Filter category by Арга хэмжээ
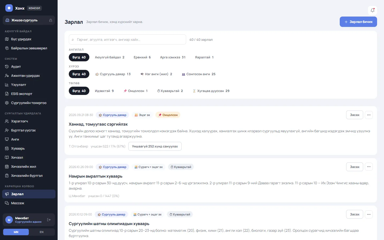 tap(173, 57)
